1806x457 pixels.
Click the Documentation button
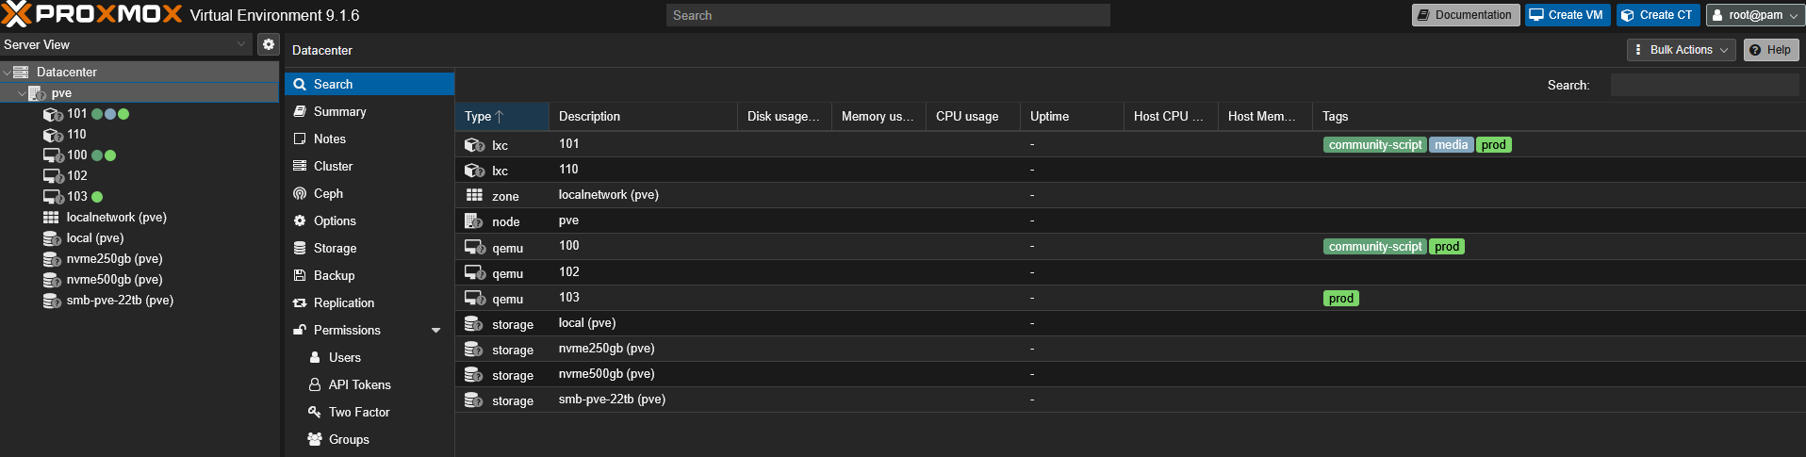coord(1466,15)
